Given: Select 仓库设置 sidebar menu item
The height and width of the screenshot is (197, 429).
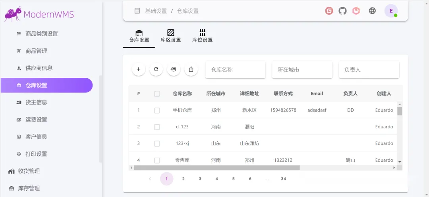Looking at the screenshot, I should (46, 85).
